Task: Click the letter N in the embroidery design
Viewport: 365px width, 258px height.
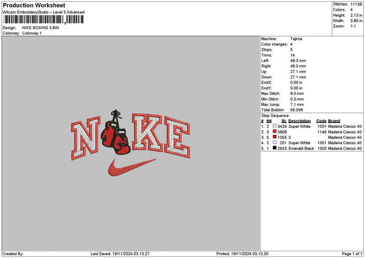Action: click(x=86, y=139)
